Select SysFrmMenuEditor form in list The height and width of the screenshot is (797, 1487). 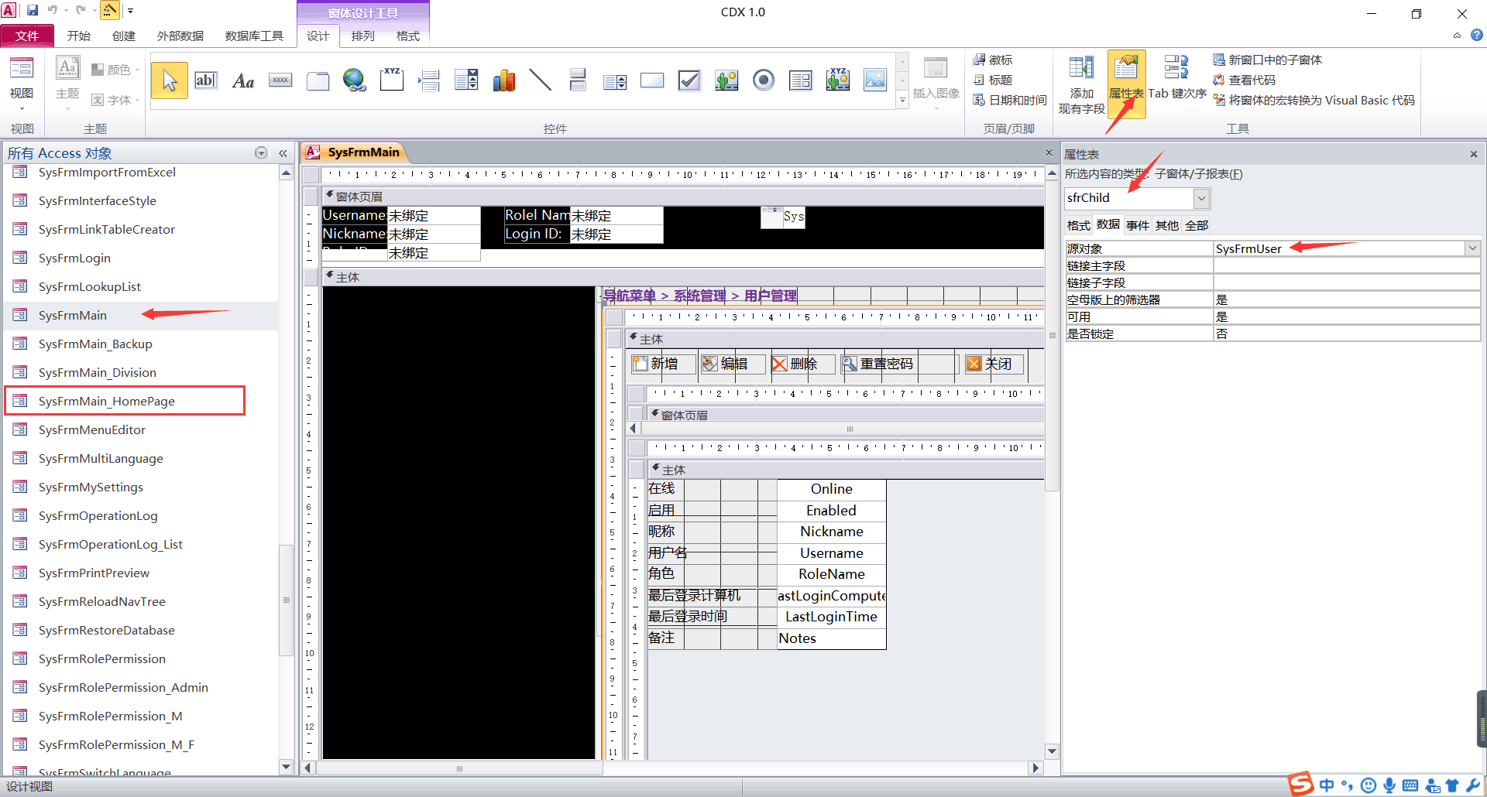pos(92,429)
